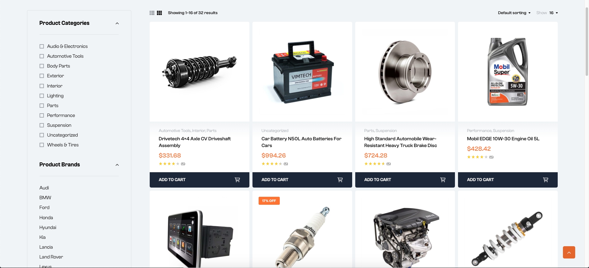Image resolution: width=589 pixels, height=268 pixels.
Task: Switch to grid view layout icon
Action: [159, 13]
